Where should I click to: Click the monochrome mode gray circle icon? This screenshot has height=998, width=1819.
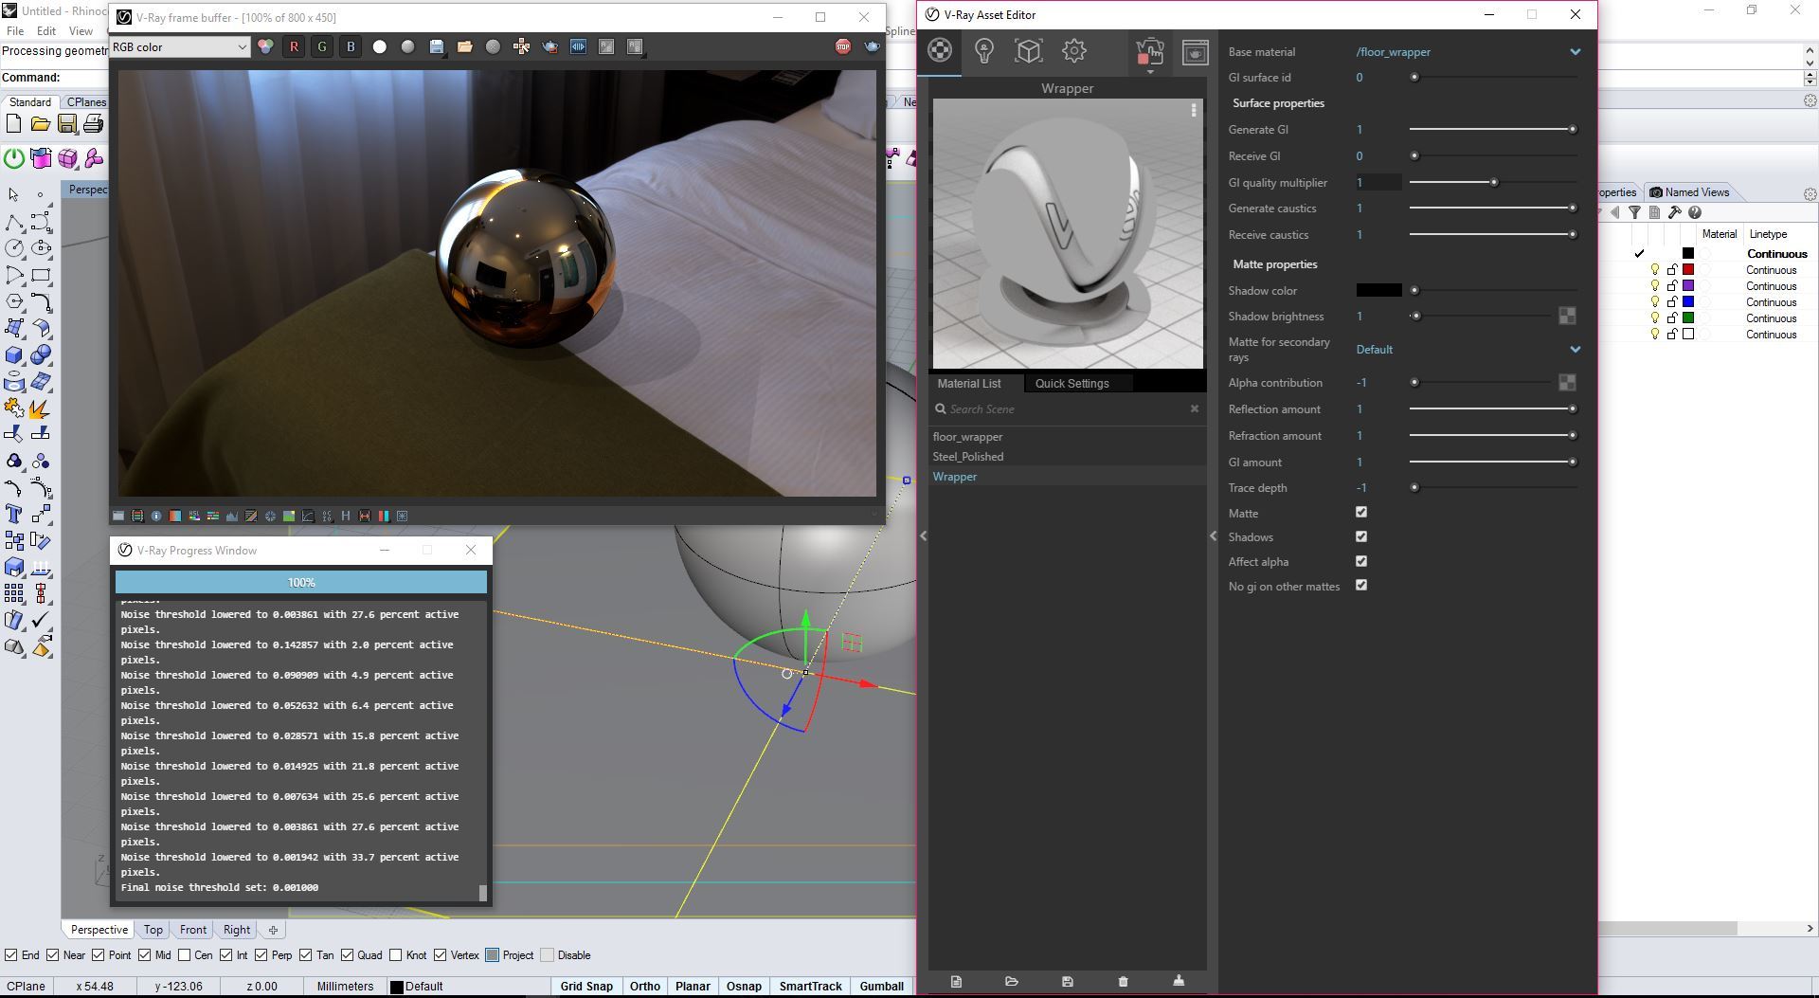click(408, 46)
